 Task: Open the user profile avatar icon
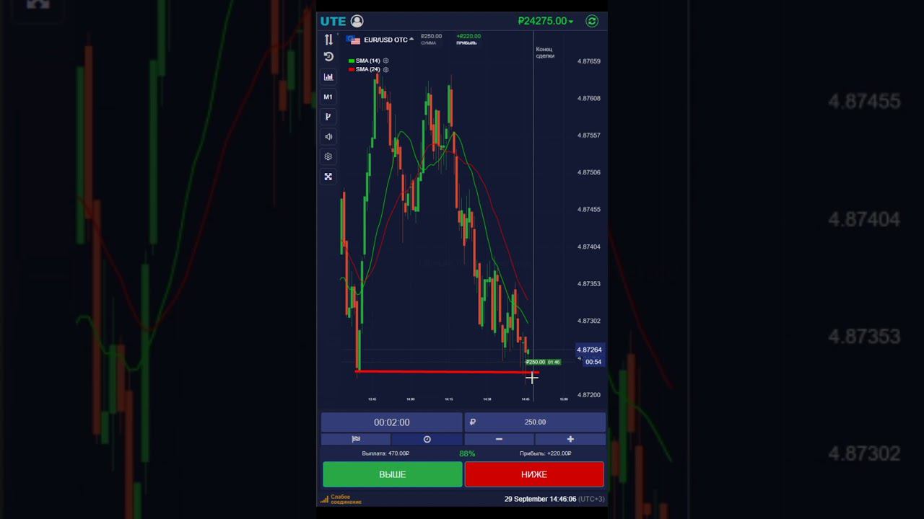coord(357,21)
